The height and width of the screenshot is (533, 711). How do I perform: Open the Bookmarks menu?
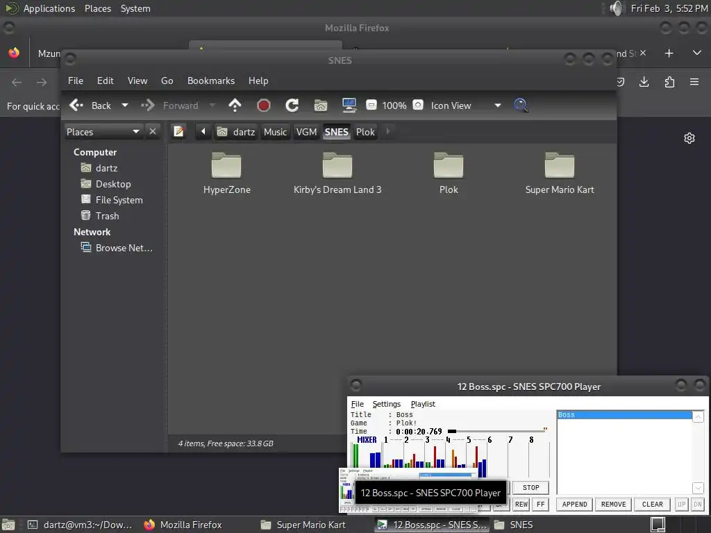click(x=211, y=81)
